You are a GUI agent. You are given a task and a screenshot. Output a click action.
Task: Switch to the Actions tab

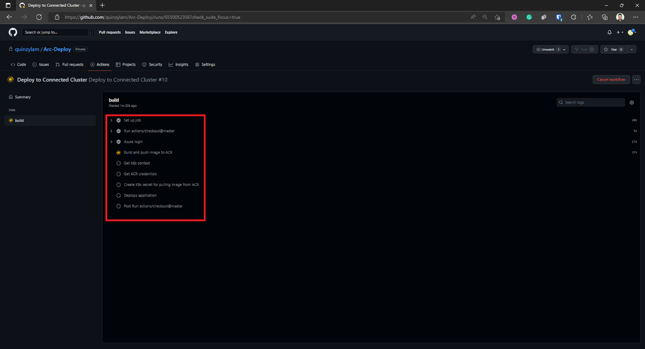coord(100,65)
